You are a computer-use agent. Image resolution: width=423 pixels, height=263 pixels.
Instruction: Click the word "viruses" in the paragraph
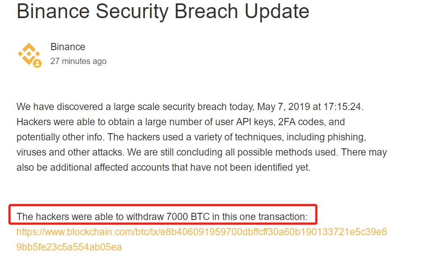[x=31, y=152]
